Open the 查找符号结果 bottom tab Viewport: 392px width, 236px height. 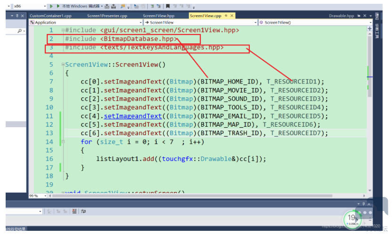tap(16, 229)
